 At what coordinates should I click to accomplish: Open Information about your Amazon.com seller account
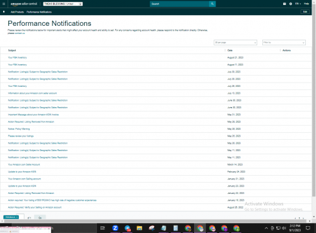coord(32,93)
